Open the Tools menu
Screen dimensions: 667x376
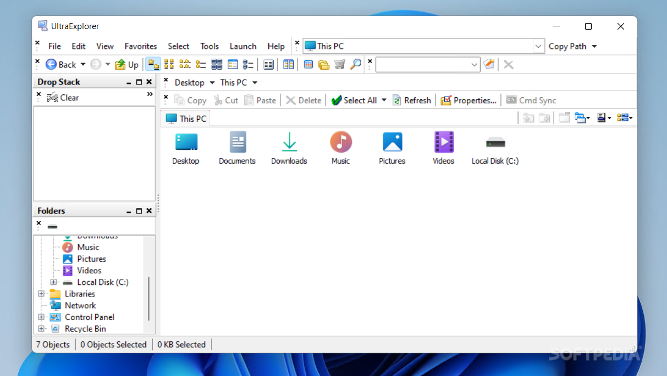point(210,46)
